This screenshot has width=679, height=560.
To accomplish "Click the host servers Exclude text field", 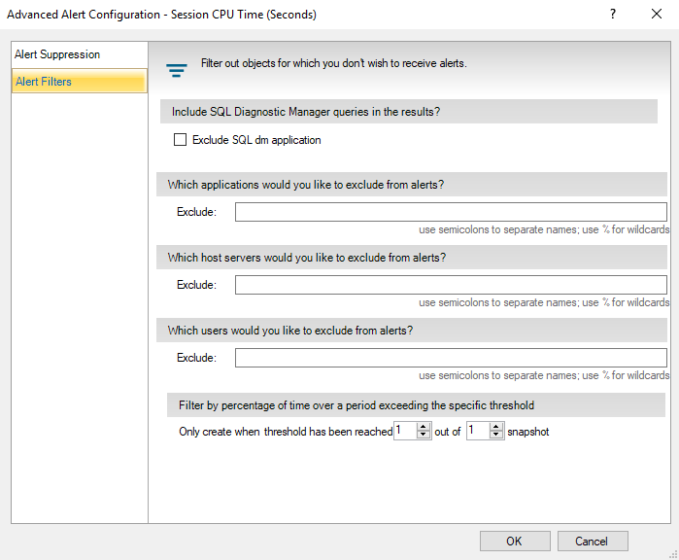I will 451,285.
